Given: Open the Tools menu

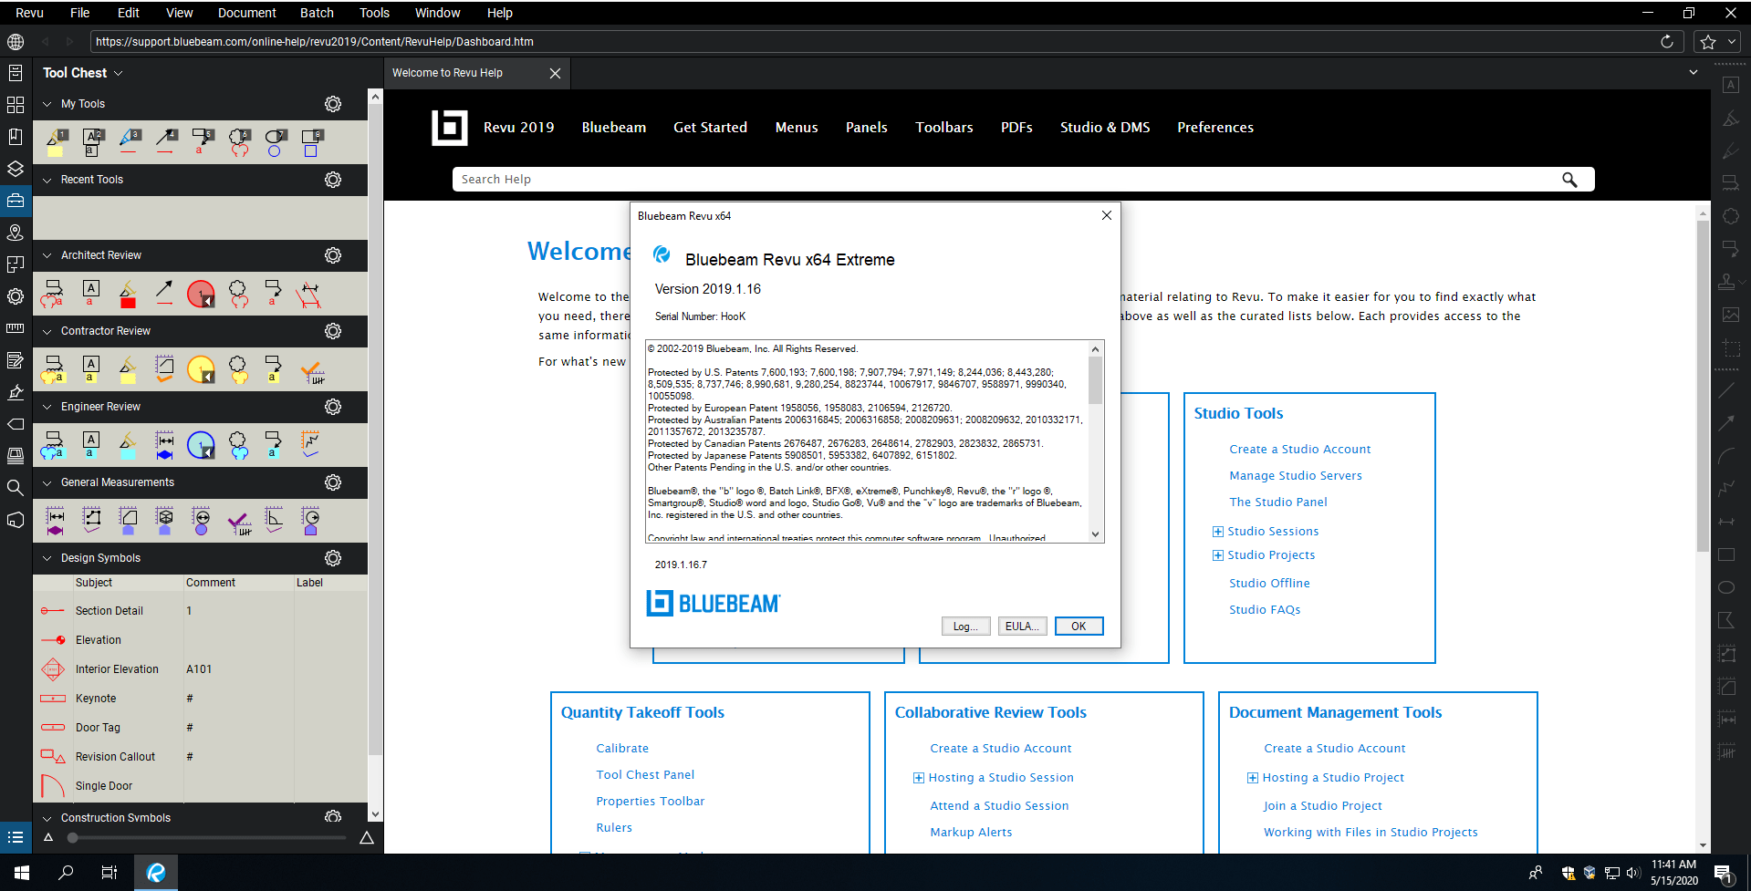Looking at the screenshot, I should tap(374, 13).
